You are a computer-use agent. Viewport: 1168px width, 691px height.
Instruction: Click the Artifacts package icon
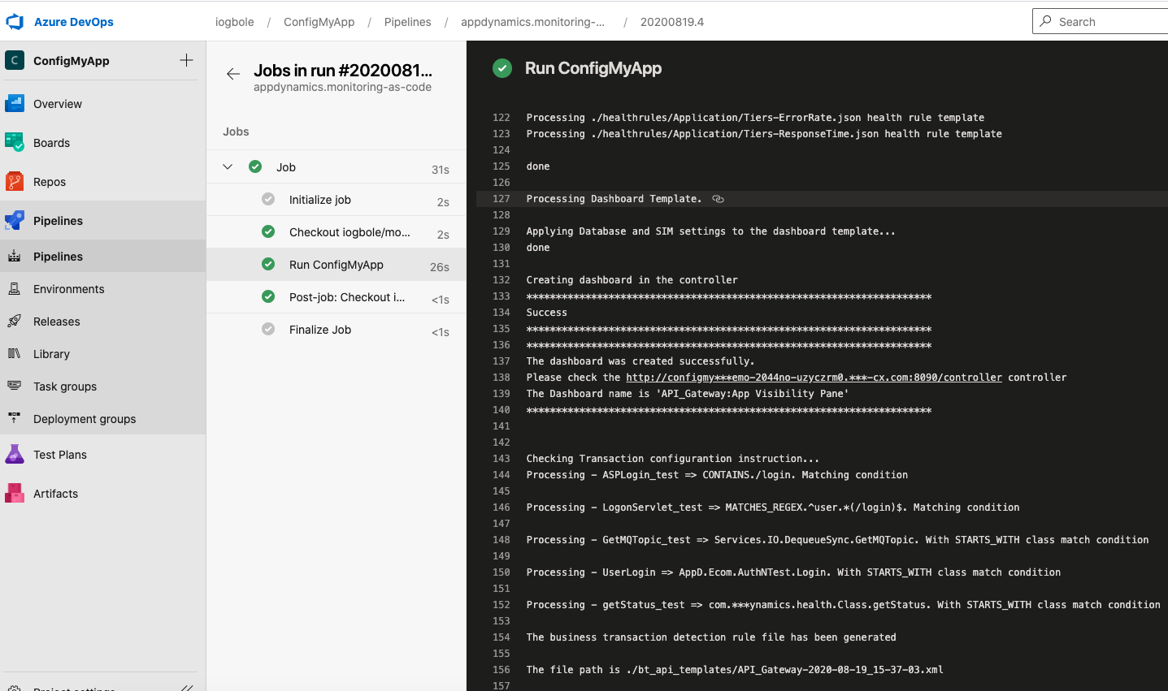pos(15,494)
